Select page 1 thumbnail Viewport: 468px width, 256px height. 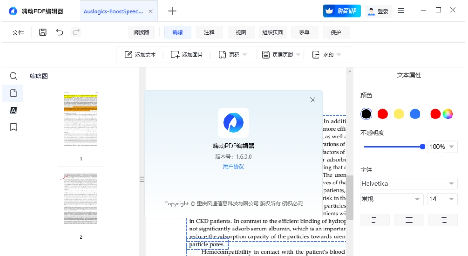coord(81,120)
